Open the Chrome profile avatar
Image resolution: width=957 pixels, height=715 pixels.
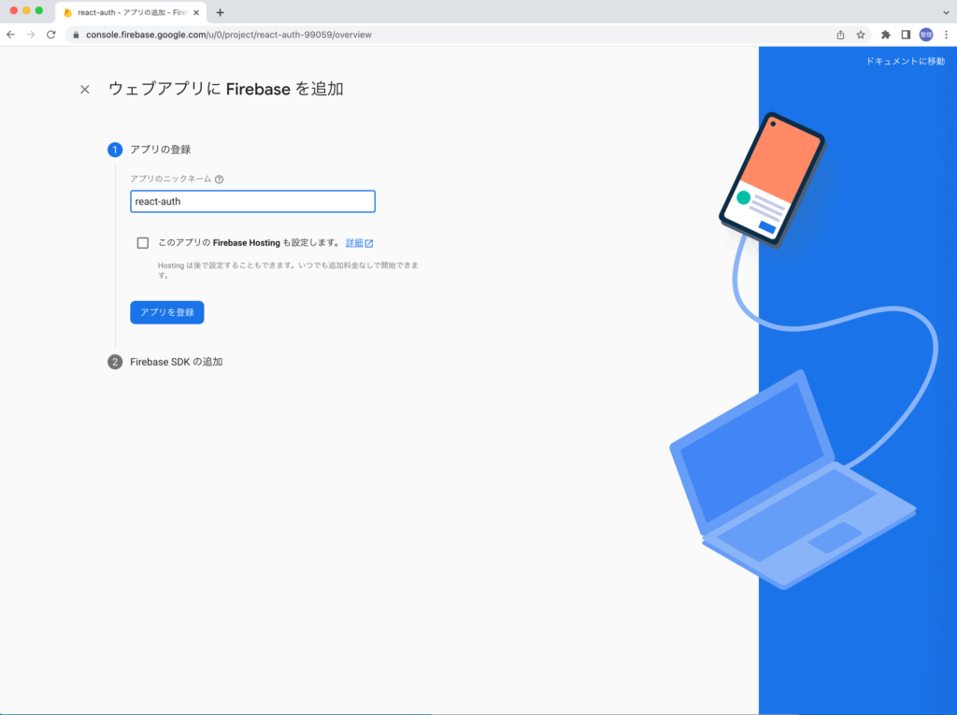926,35
